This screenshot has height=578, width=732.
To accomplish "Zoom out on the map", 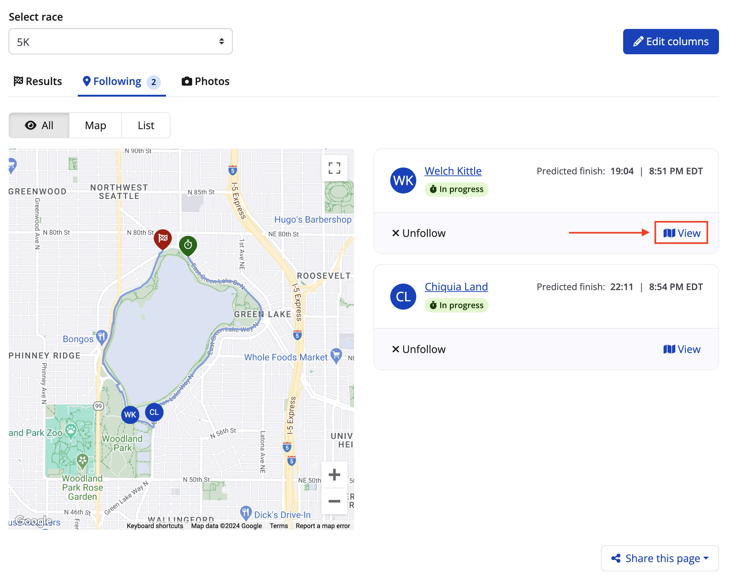I will 334,501.
